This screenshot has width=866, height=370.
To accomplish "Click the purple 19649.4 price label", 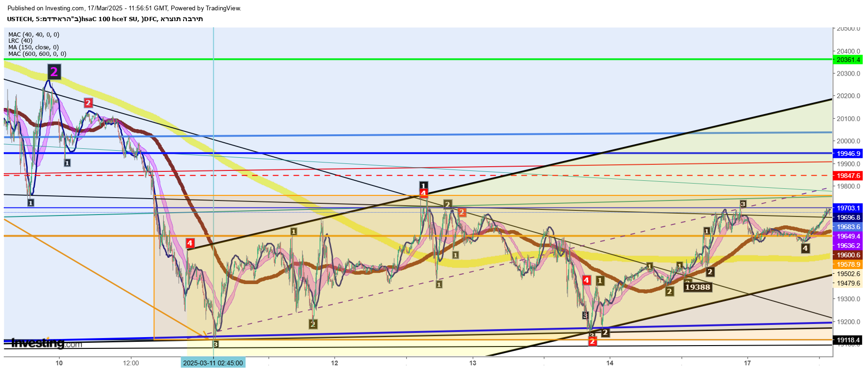I will [848, 236].
